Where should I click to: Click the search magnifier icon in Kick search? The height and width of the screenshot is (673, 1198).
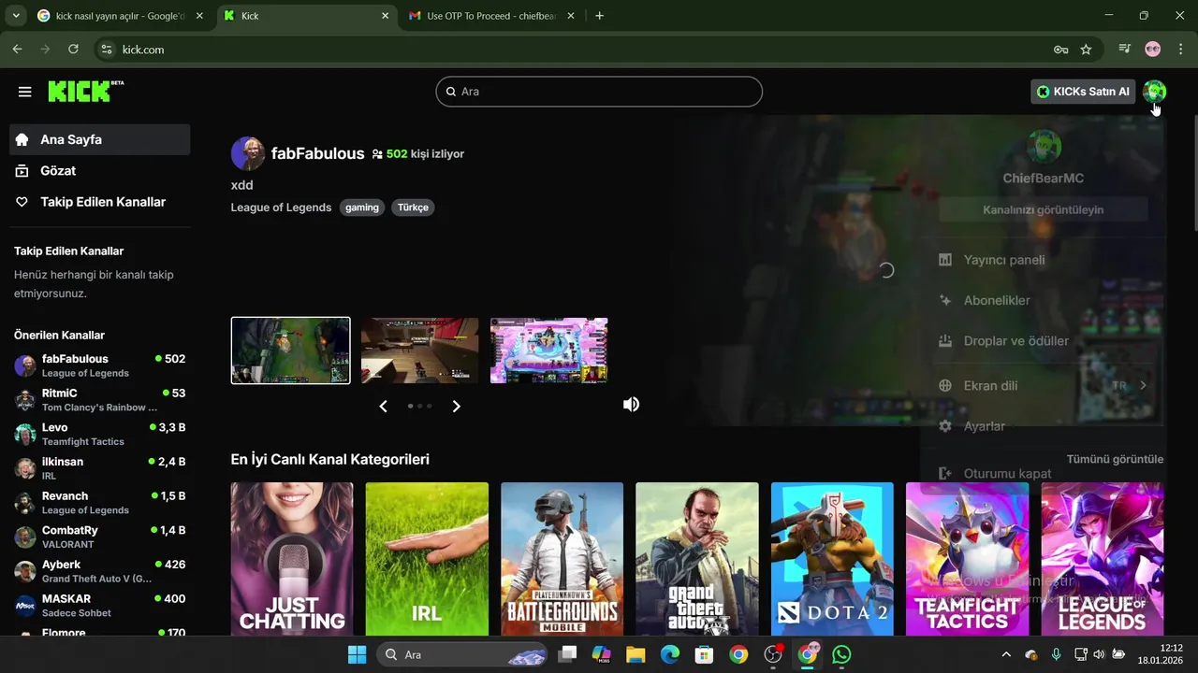coord(451,92)
